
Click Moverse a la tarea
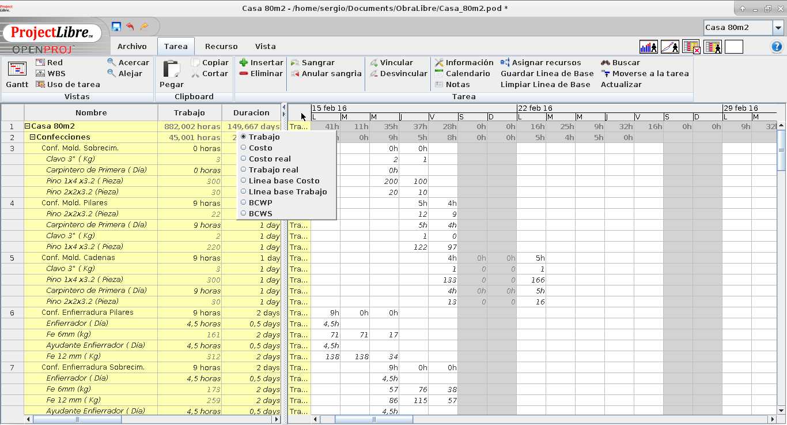[x=645, y=73]
